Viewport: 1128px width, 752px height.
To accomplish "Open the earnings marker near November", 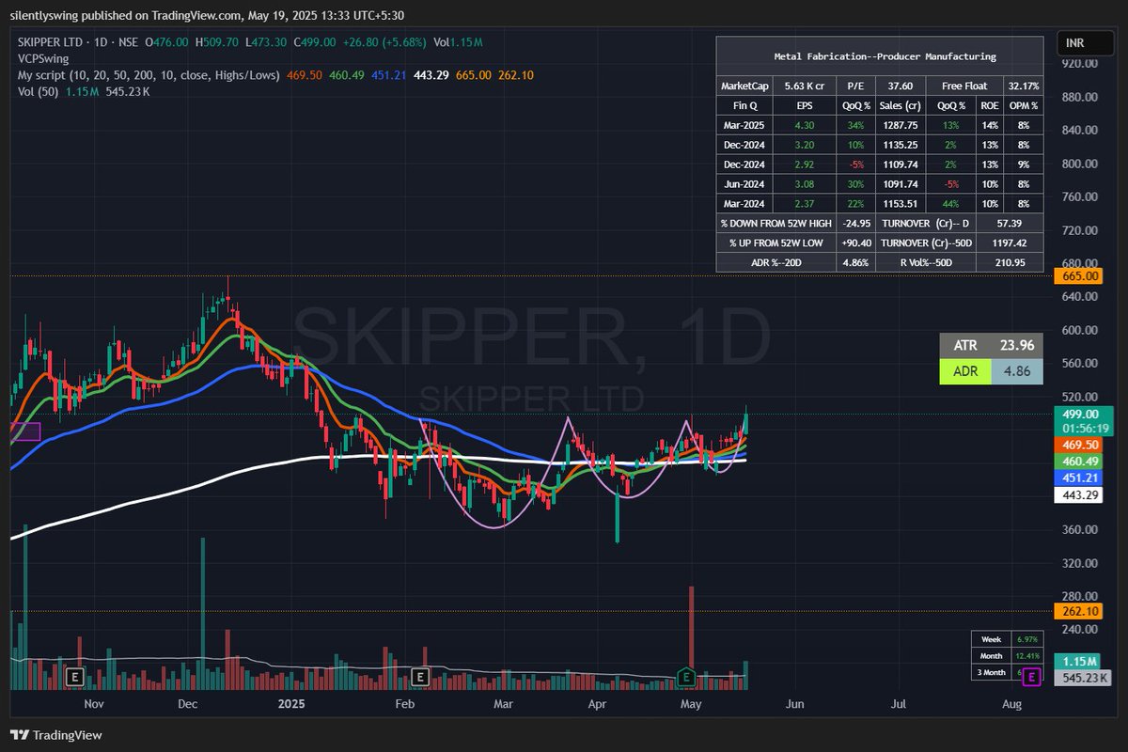I will (75, 676).
